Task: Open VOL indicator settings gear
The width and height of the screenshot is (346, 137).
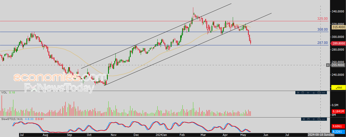Action: pos(319,93)
